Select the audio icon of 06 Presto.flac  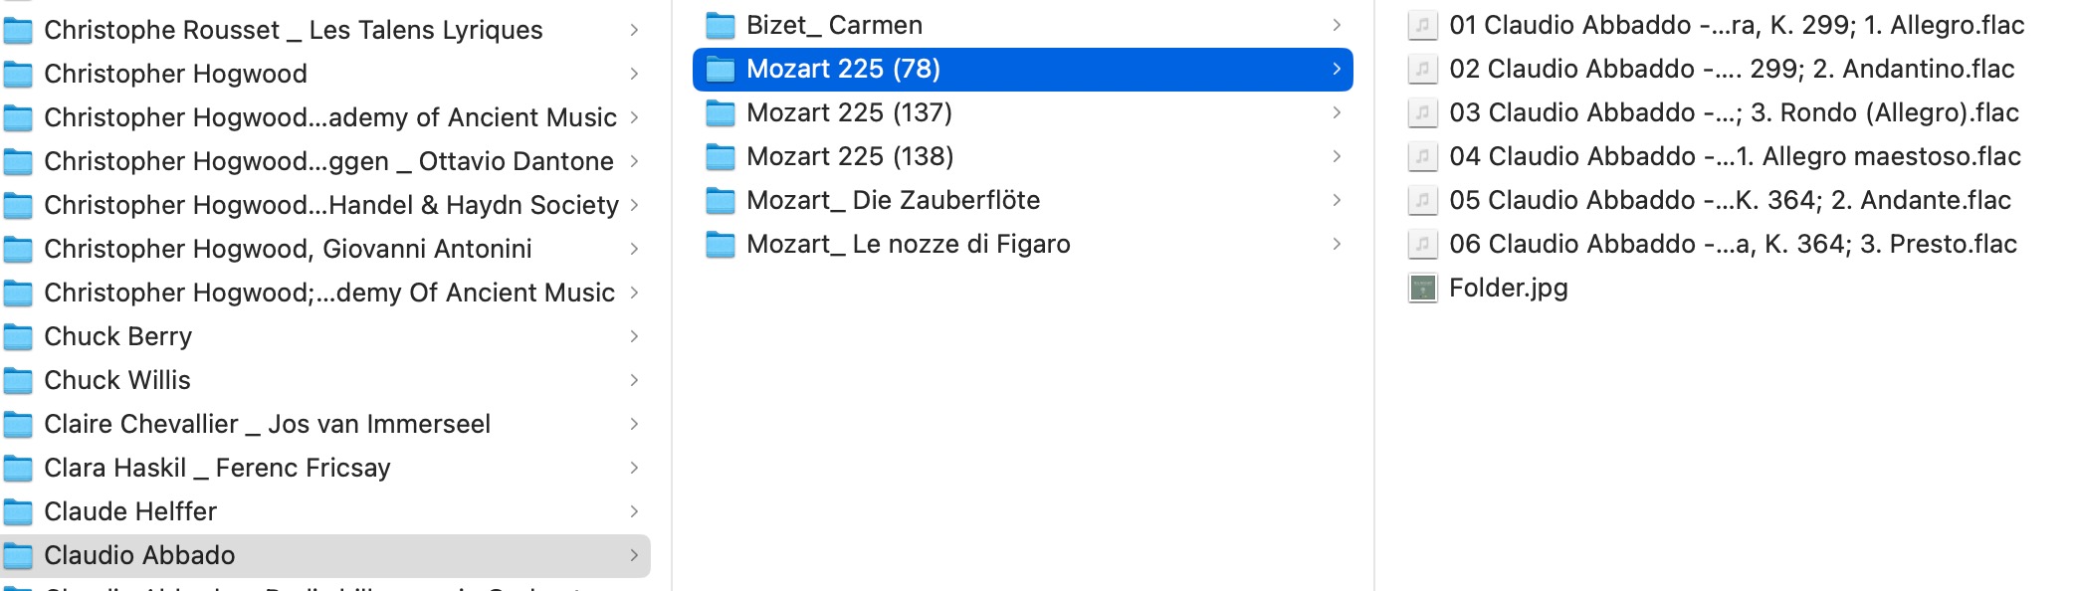click(x=1422, y=244)
